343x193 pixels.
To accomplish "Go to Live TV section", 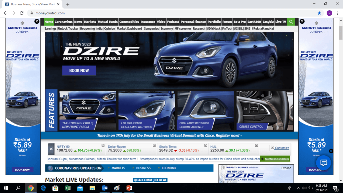I will [x=281, y=22].
